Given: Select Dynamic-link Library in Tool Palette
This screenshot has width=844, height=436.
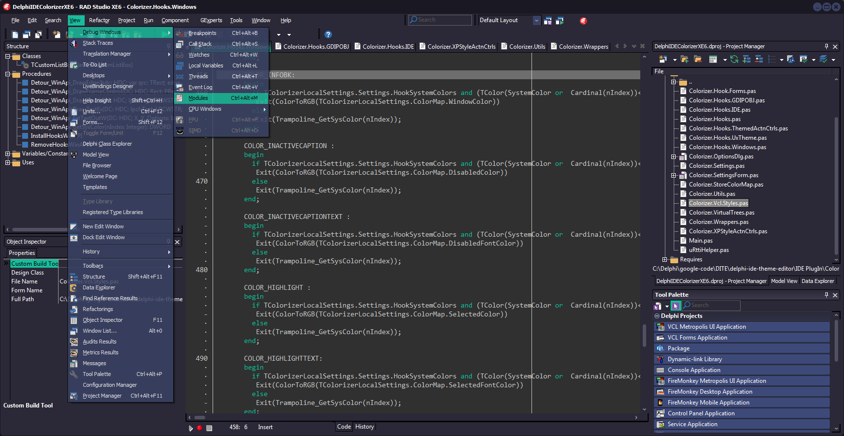Looking at the screenshot, I should pos(742,359).
